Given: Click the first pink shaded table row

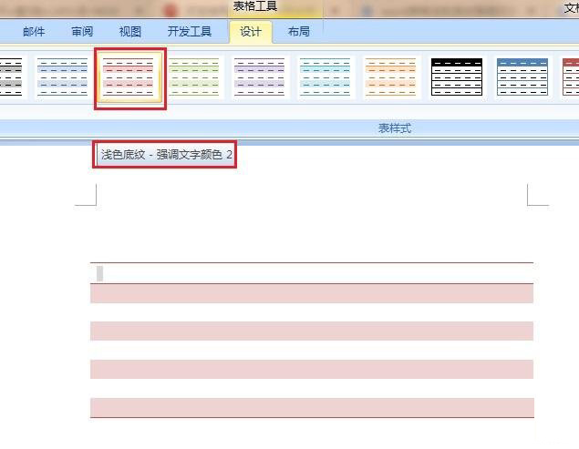Looking at the screenshot, I should click(312, 293).
